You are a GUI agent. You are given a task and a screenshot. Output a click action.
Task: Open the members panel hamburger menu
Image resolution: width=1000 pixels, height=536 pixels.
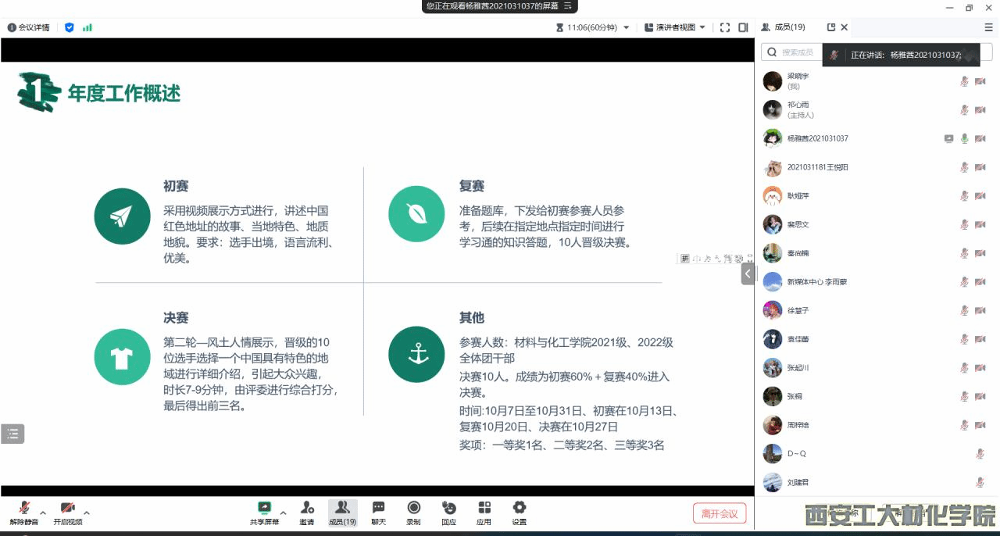988,27
